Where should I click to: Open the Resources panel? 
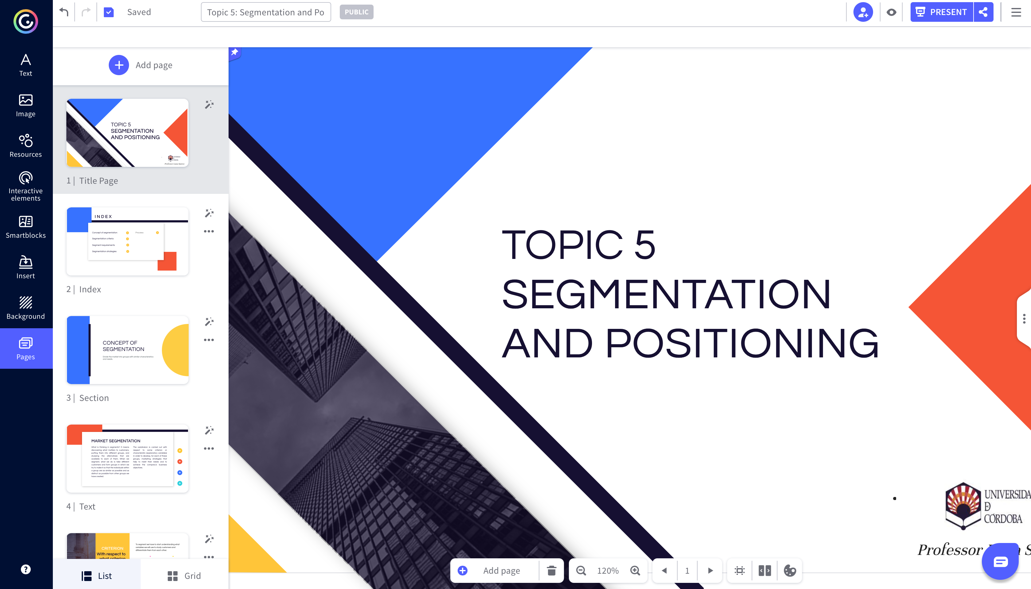[x=25, y=146]
